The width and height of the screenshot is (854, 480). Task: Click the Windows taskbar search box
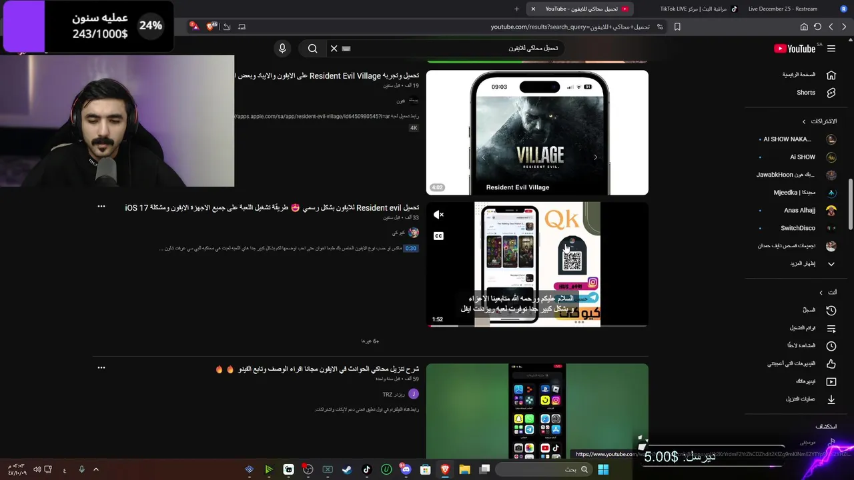point(544,469)
